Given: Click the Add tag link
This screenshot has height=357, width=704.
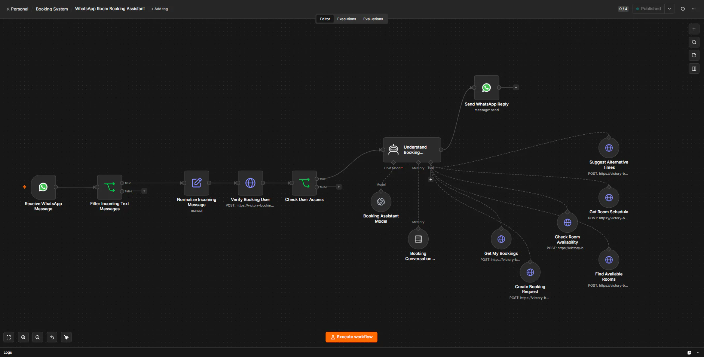Looking at the screenshot, I should point(159,9).
